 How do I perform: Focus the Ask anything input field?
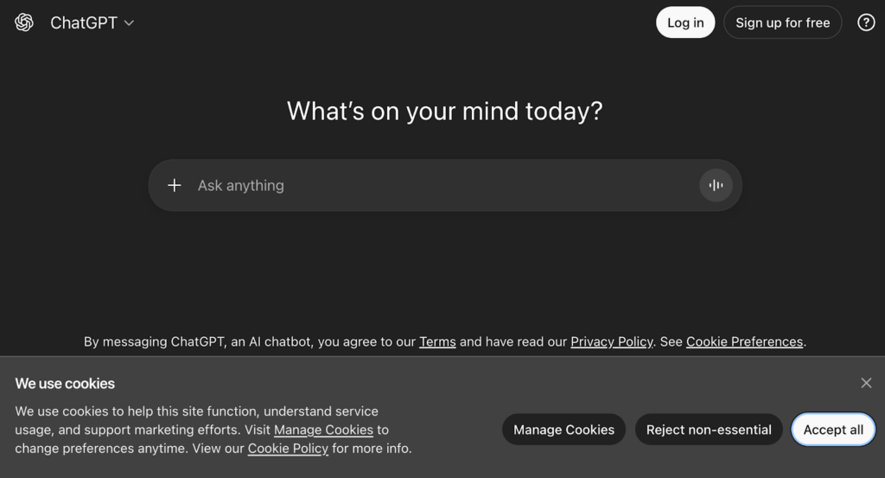(x=441, y=185)
